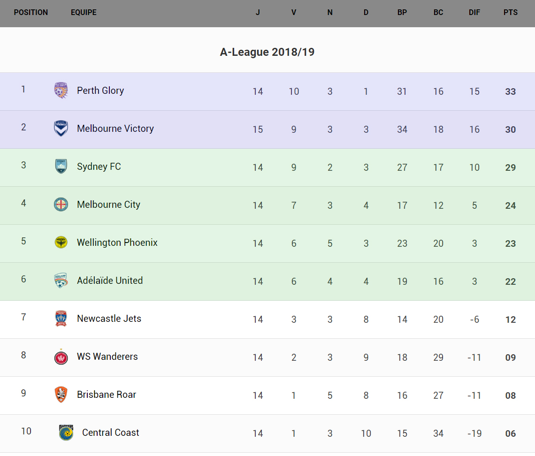Sort by the PTS column header

pos(511,13)
